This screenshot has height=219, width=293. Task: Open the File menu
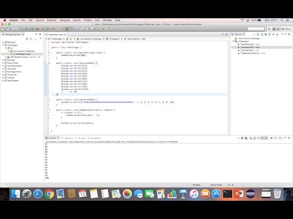[23, 20]
